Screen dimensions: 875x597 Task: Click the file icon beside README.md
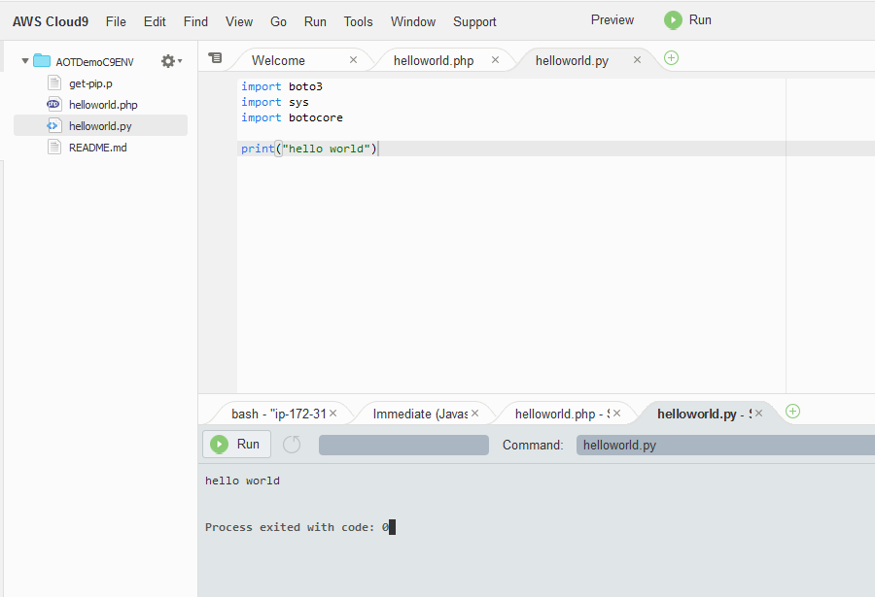pos(52,147)
